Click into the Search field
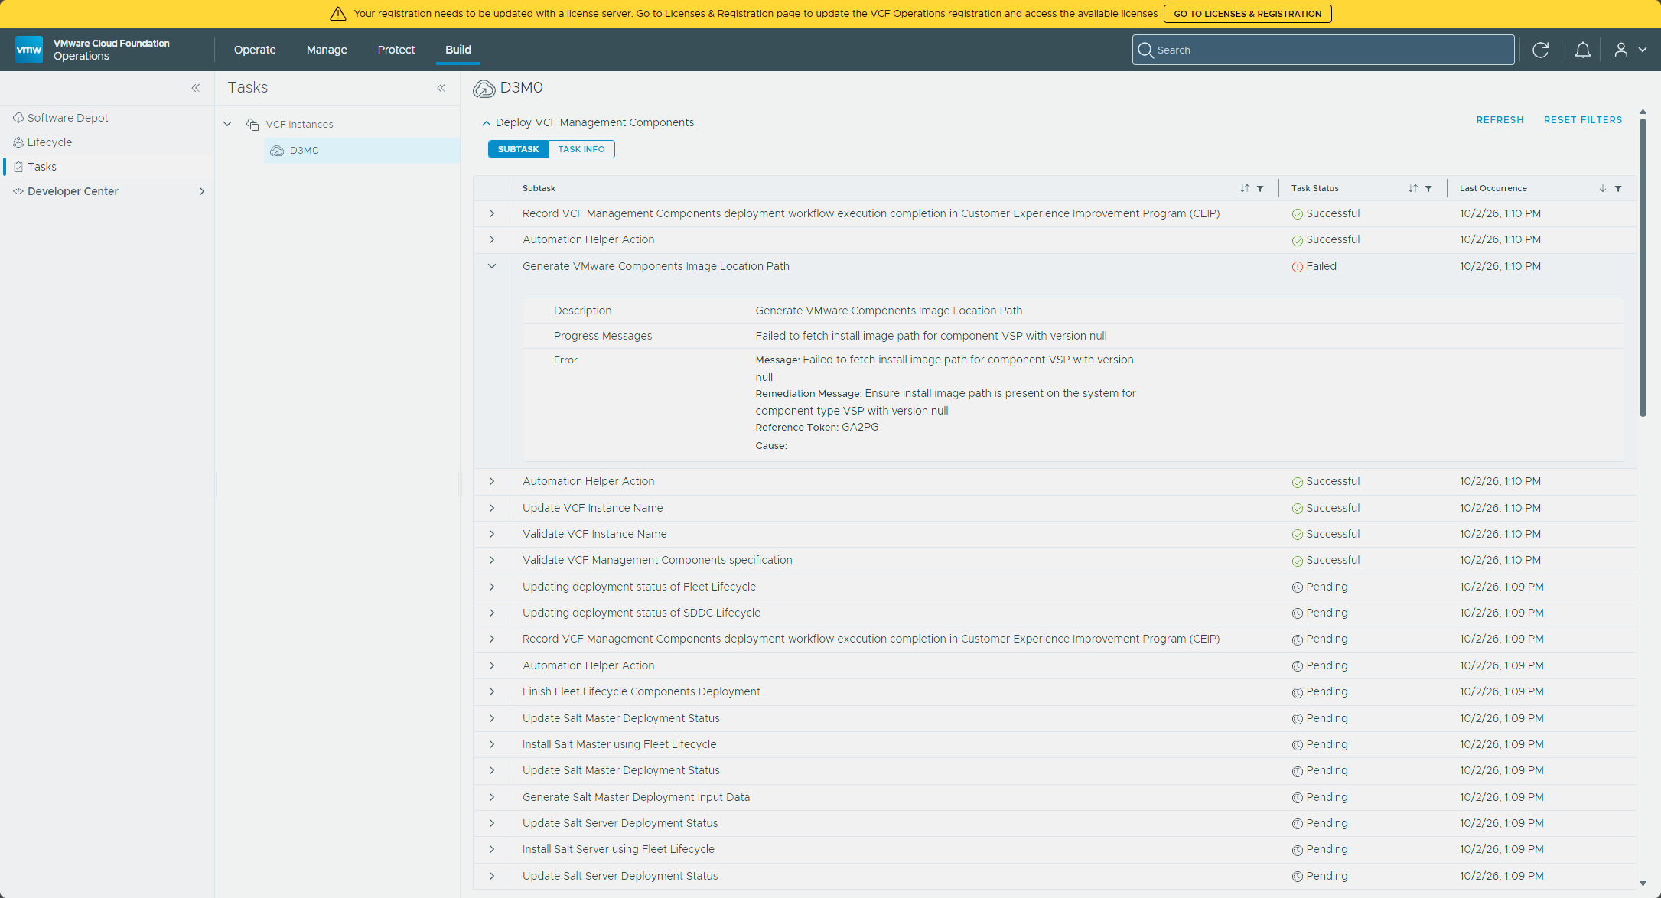The height and width of the screenshot is (898, 1661). point(1323,50)
